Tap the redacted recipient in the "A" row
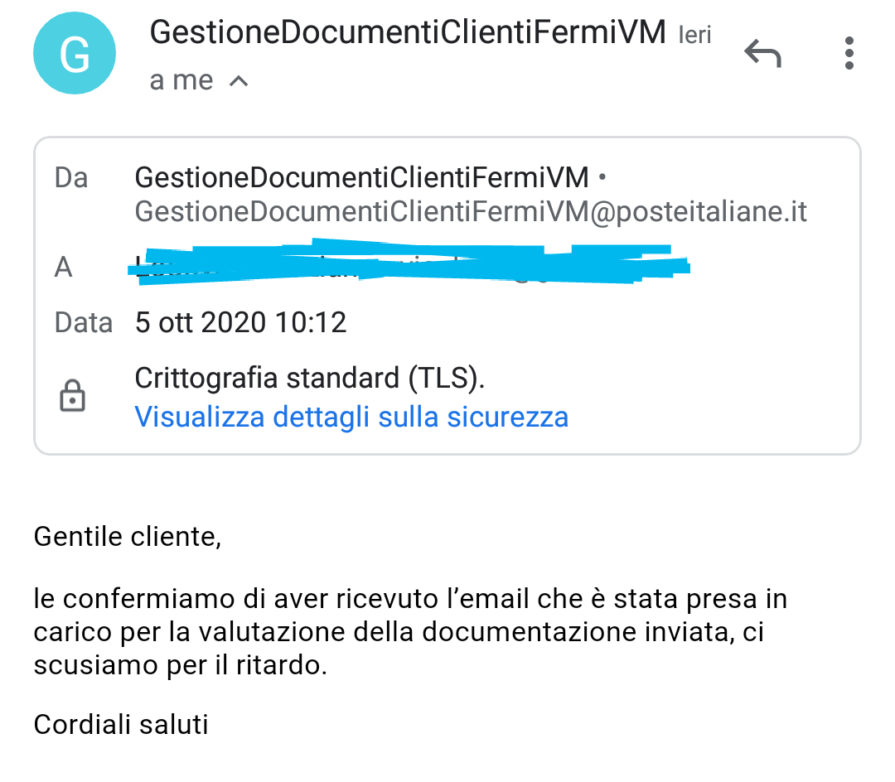 pos(412,264)
